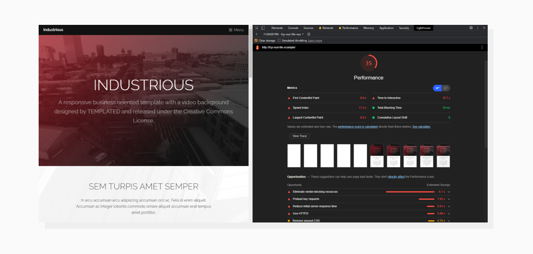Viewport: 533px width, 254px height.
Task: Click the Opportunities section heading
Action: (x=296, y=177)
